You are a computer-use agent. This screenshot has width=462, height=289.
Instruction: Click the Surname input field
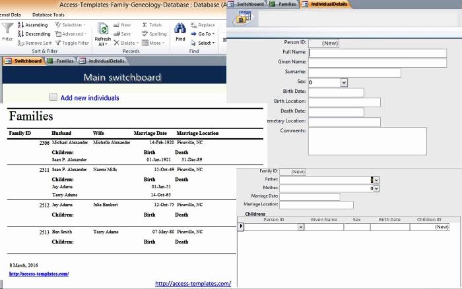tap(355, 72)
